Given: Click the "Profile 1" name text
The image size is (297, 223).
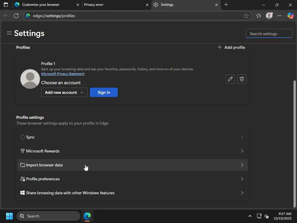Looking at the screenshot, I should click(48, 64).
